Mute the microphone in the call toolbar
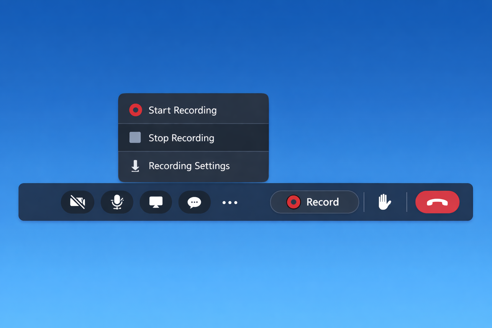Viewport: 492px width, 328px height. [117, 202]
